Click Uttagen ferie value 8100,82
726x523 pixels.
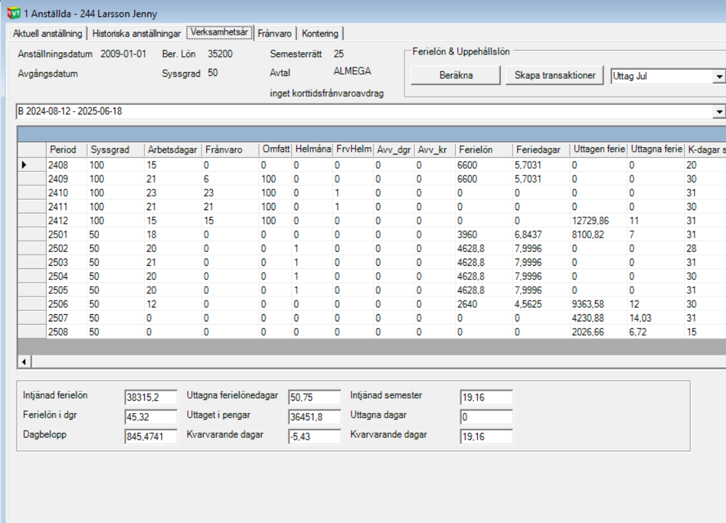click(x=598, y=234)
